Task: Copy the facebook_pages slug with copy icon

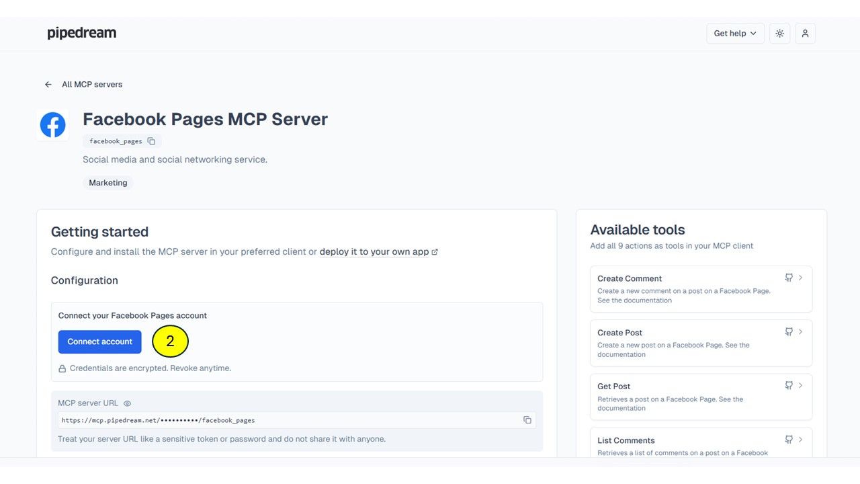Action: click(x=151, y=141)
